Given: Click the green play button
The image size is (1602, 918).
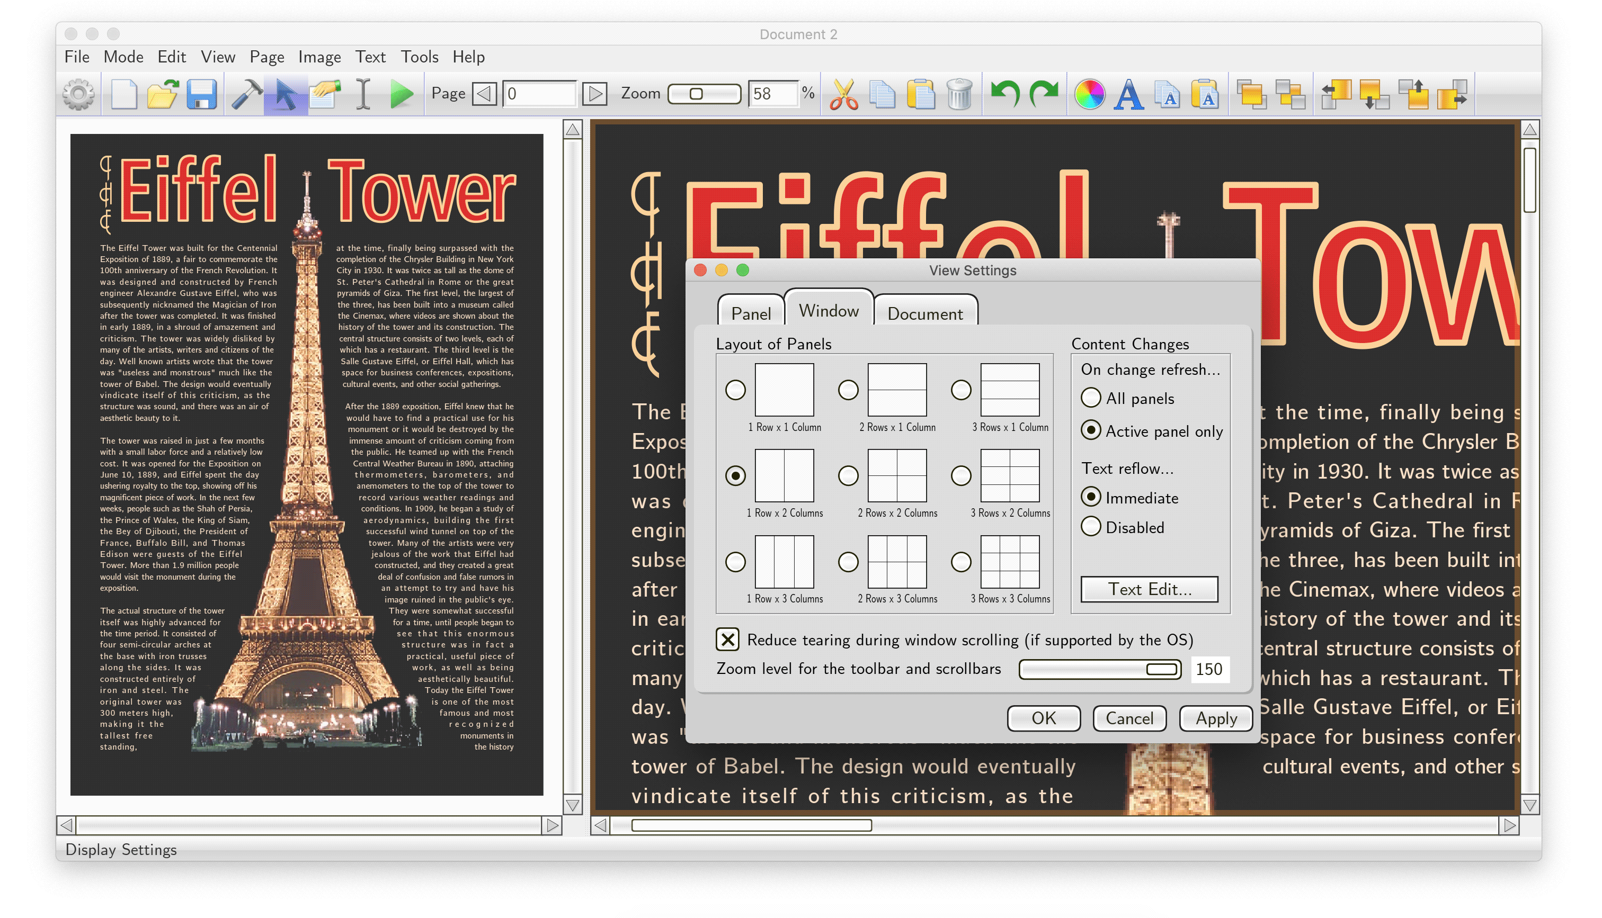Looking at the screenshot, I should (x=401, y=95).
